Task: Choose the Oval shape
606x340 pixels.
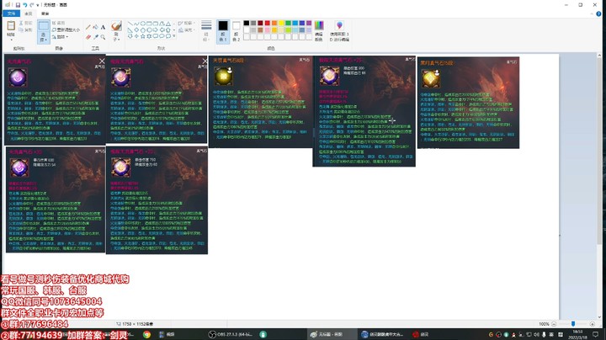Action: pos(142,24)
